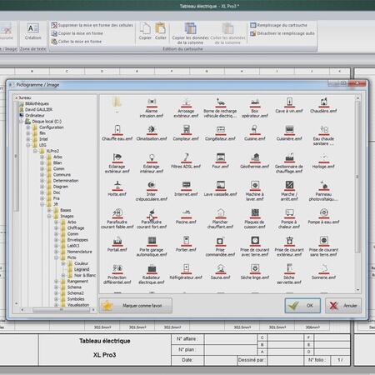The width and height of the screenshot is (375, 375).
Task: Select the Horloge.emf pictogram
Action: [323, 161]
